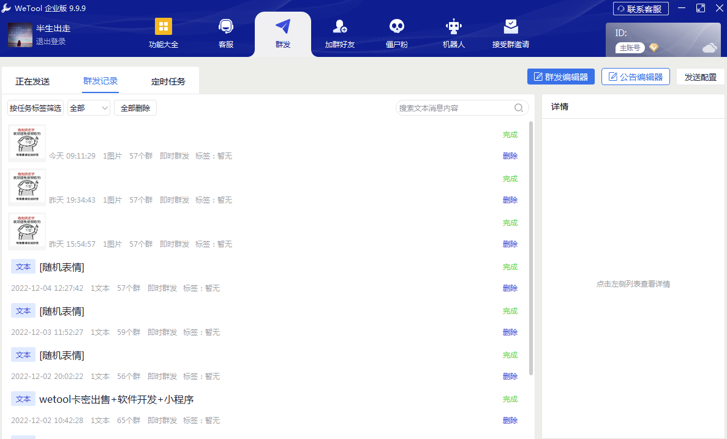Click the 发送配置 button
The height and width of the screenshot is (439, 727).
coord(700,77)
